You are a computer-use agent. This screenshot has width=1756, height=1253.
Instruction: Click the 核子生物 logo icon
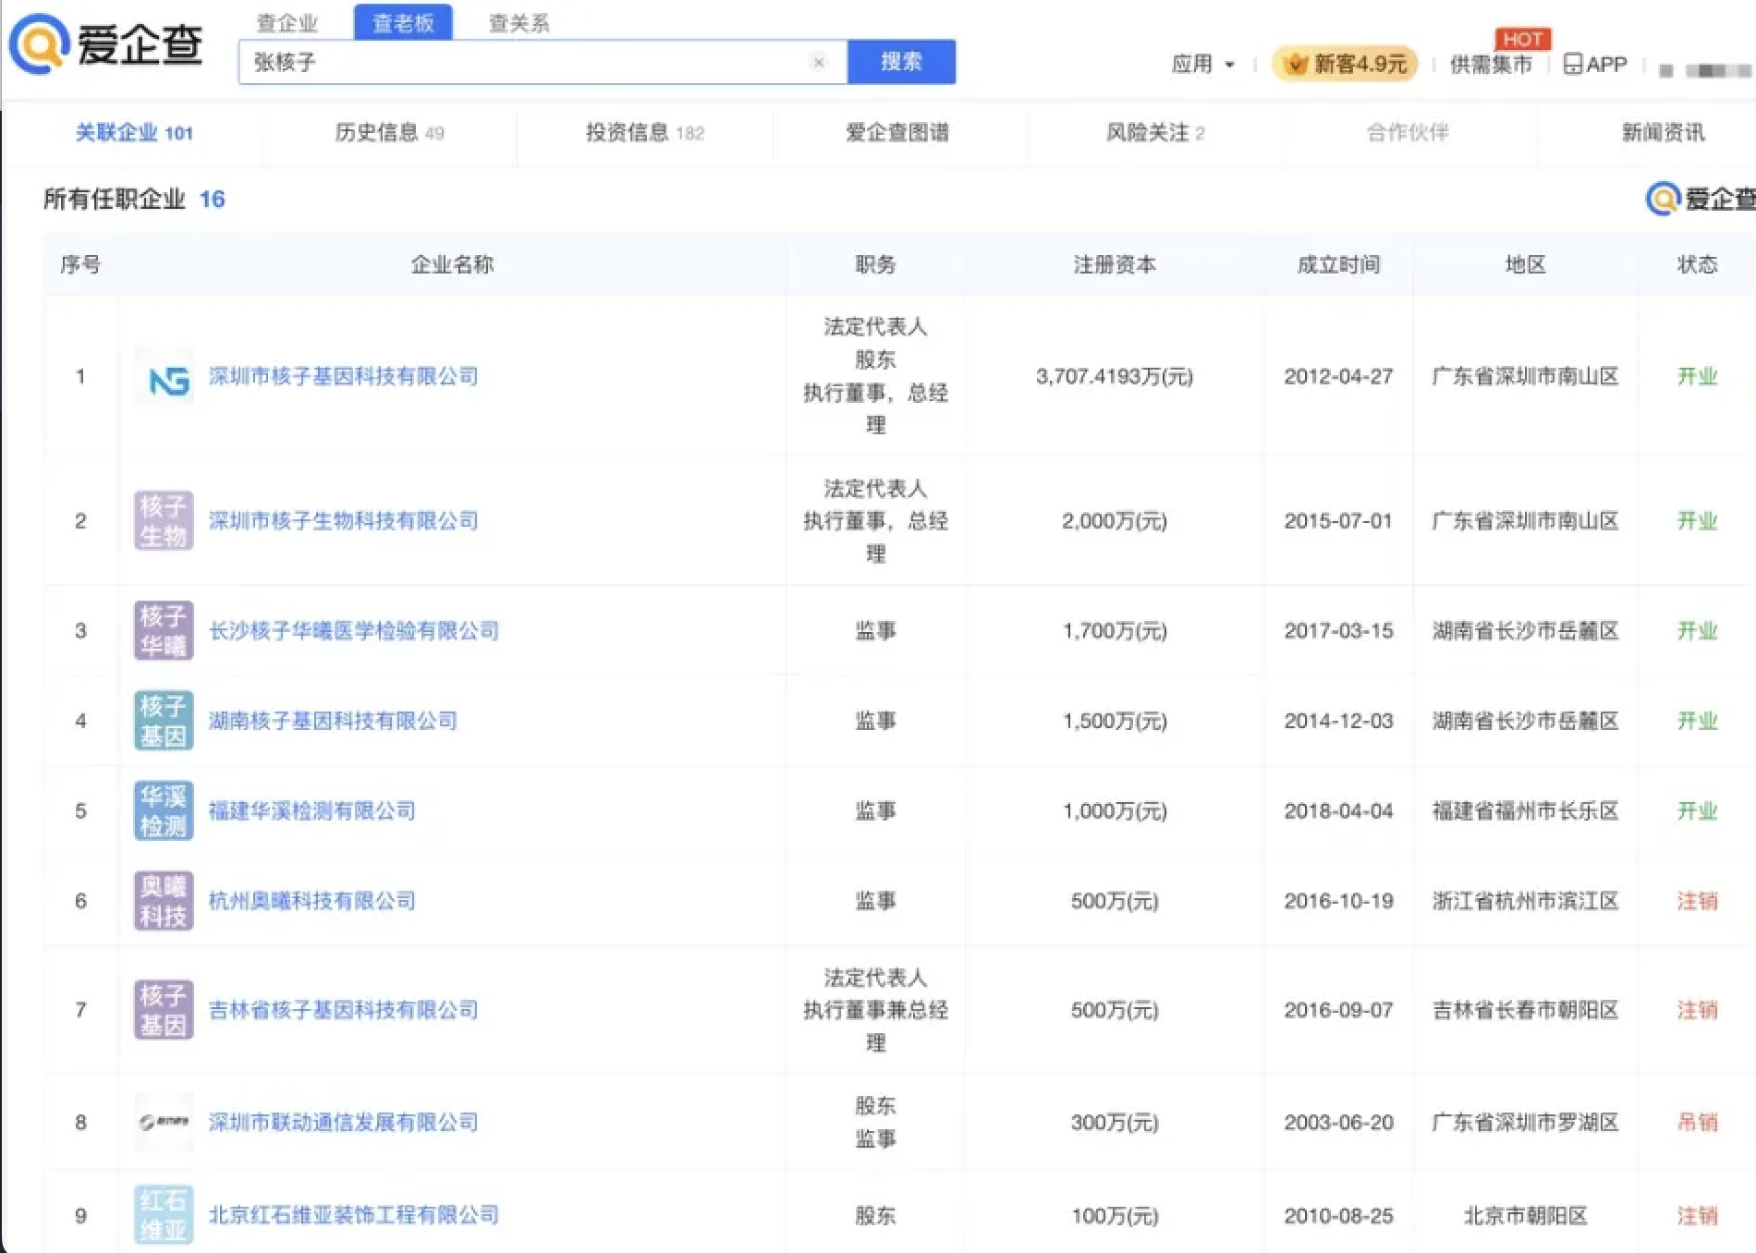165,520
